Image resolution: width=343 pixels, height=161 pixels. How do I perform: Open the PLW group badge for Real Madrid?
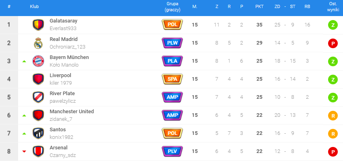[172, 43]
